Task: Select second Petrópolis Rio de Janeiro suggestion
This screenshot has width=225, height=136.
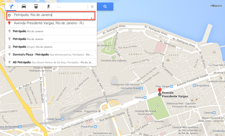Action: coord(51,39)
